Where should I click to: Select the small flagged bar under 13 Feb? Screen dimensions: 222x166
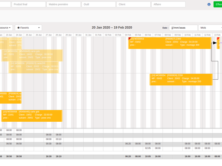coord(218,43)
